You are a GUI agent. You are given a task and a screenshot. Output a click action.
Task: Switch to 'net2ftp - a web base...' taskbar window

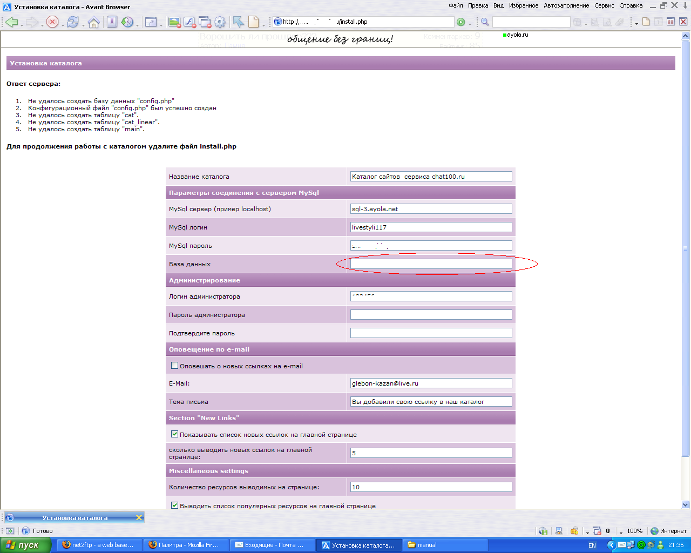[x=99, y=545]
